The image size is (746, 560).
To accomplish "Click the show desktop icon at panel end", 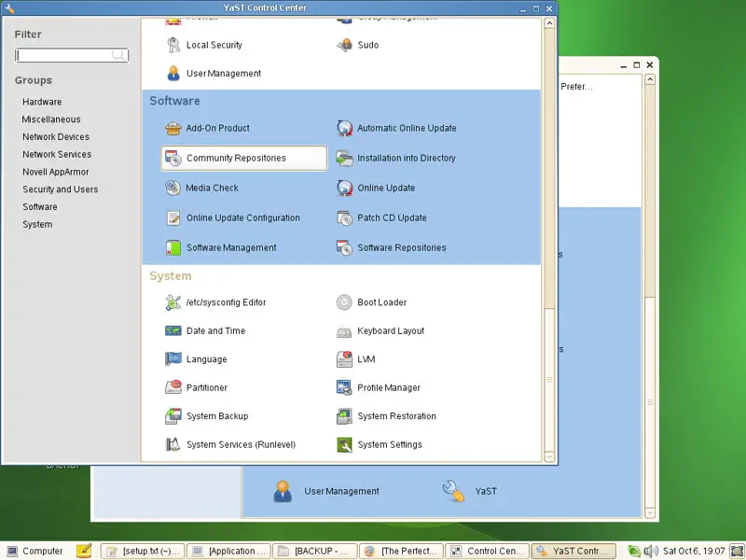I will [737, 552].
